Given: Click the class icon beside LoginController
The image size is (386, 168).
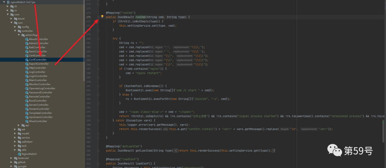Looking at the screenshot, I should click(27, 76).
